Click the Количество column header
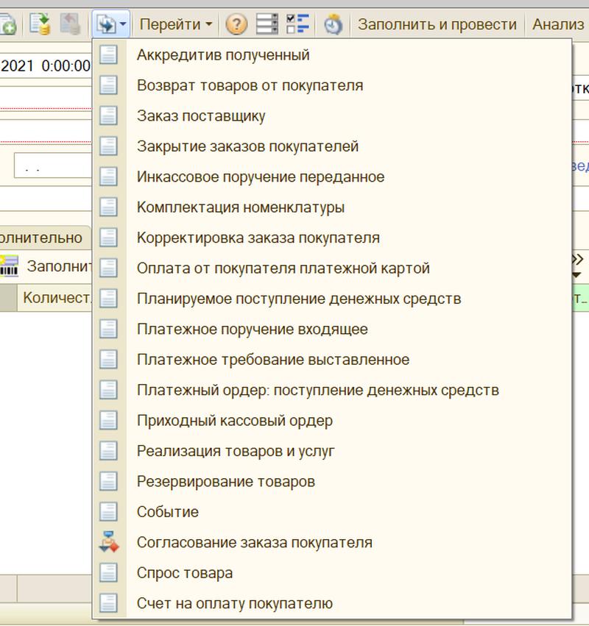 [54, 298]
